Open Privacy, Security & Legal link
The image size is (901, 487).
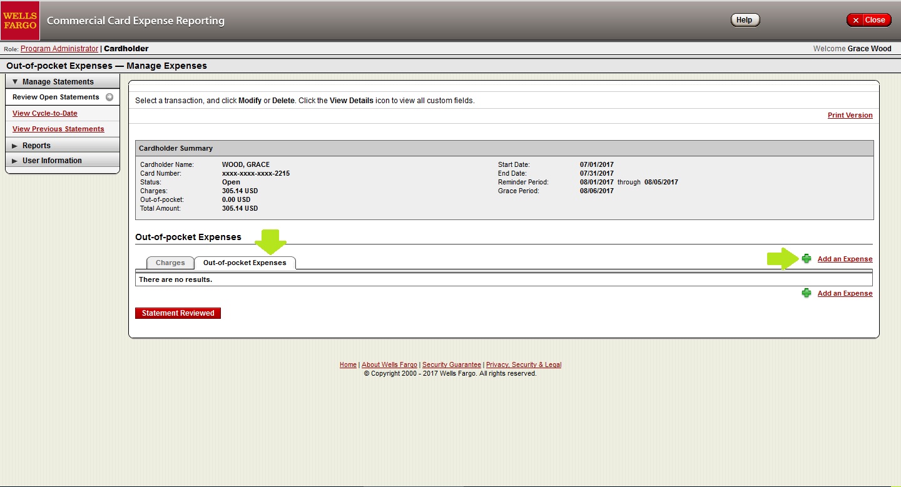[524, 364]
